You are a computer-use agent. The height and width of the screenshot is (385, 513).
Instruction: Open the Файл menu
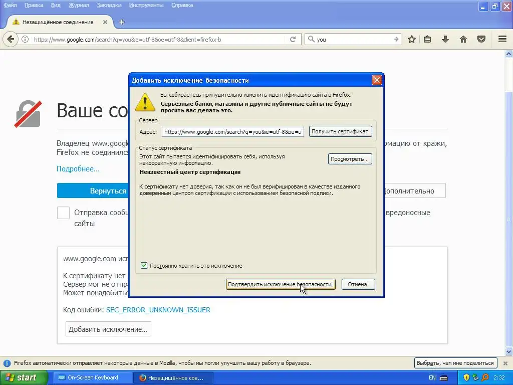point(10,5)
